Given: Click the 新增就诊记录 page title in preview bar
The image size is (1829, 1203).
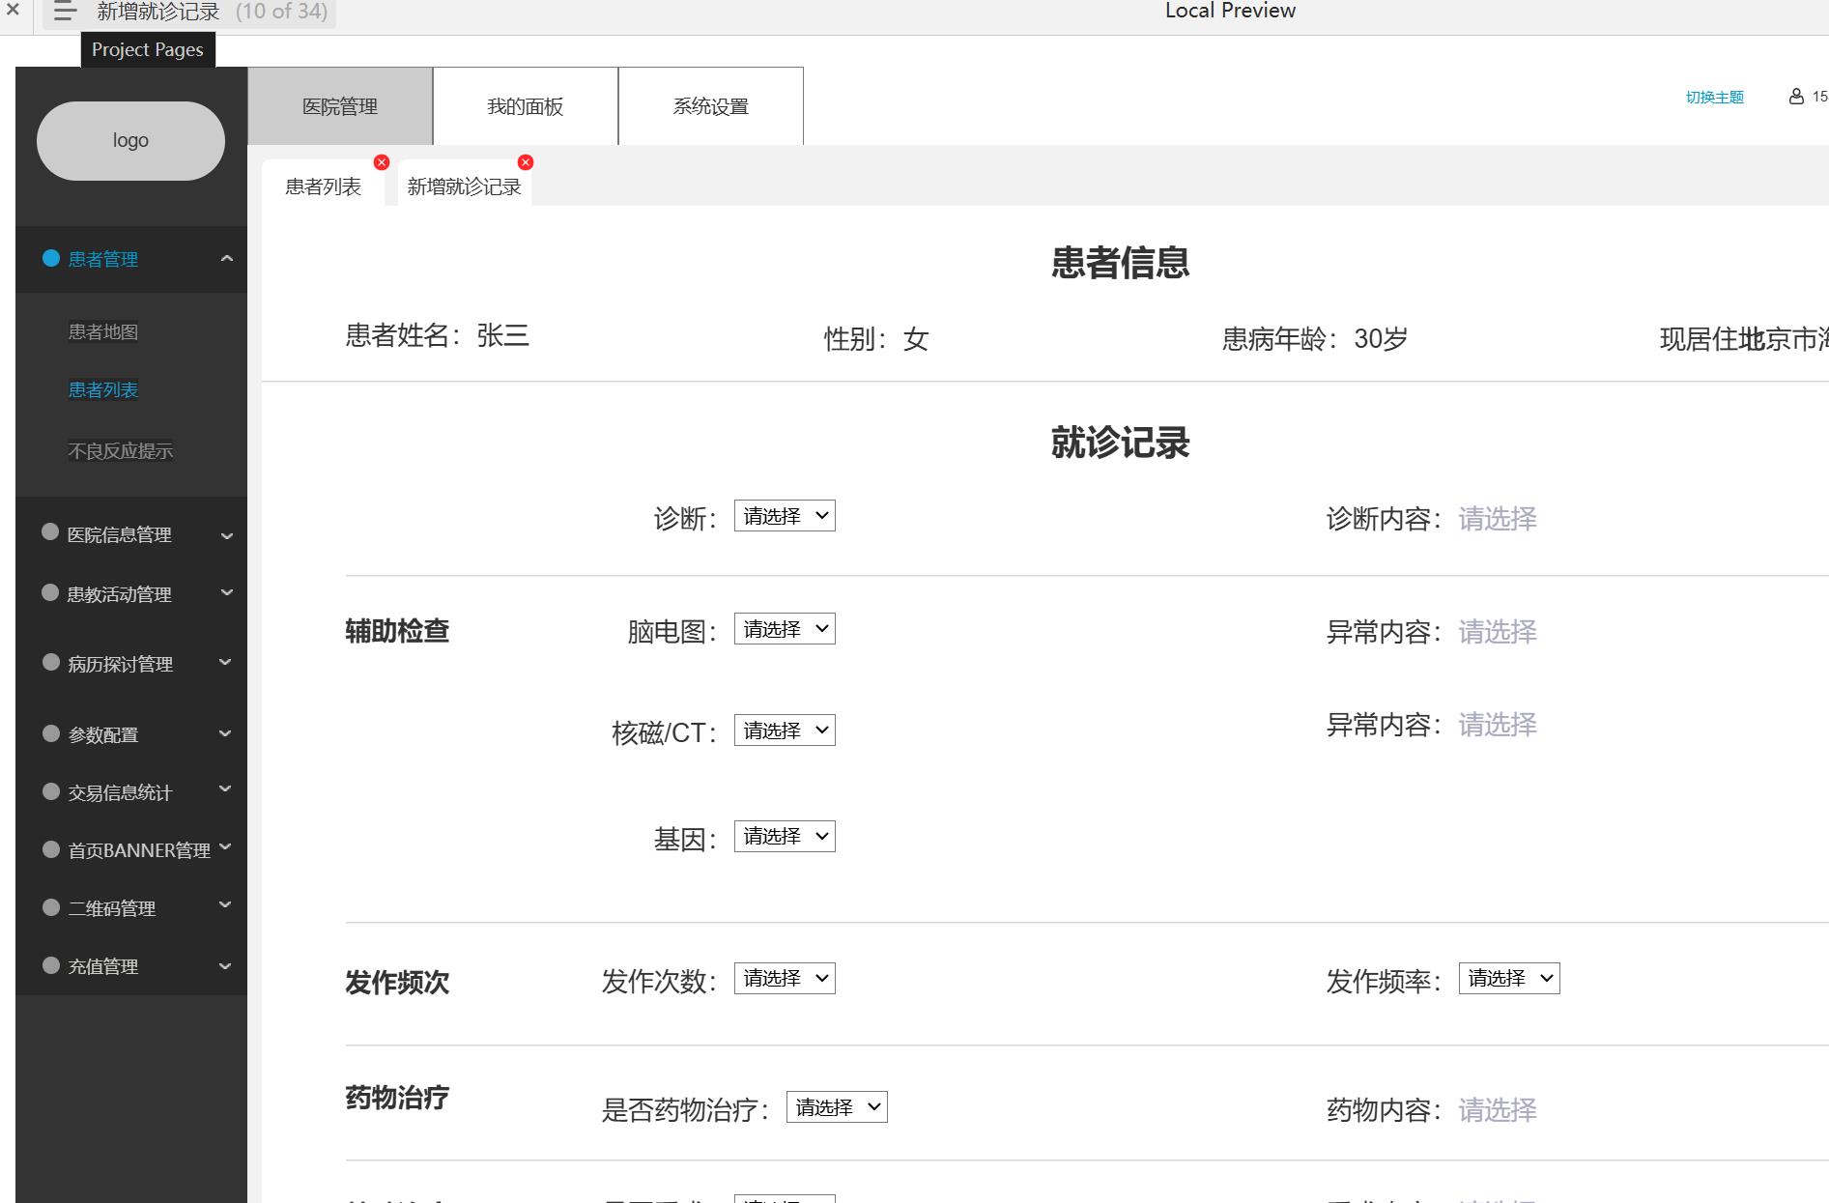Looking at the screenshot, I should coord(158,12).
